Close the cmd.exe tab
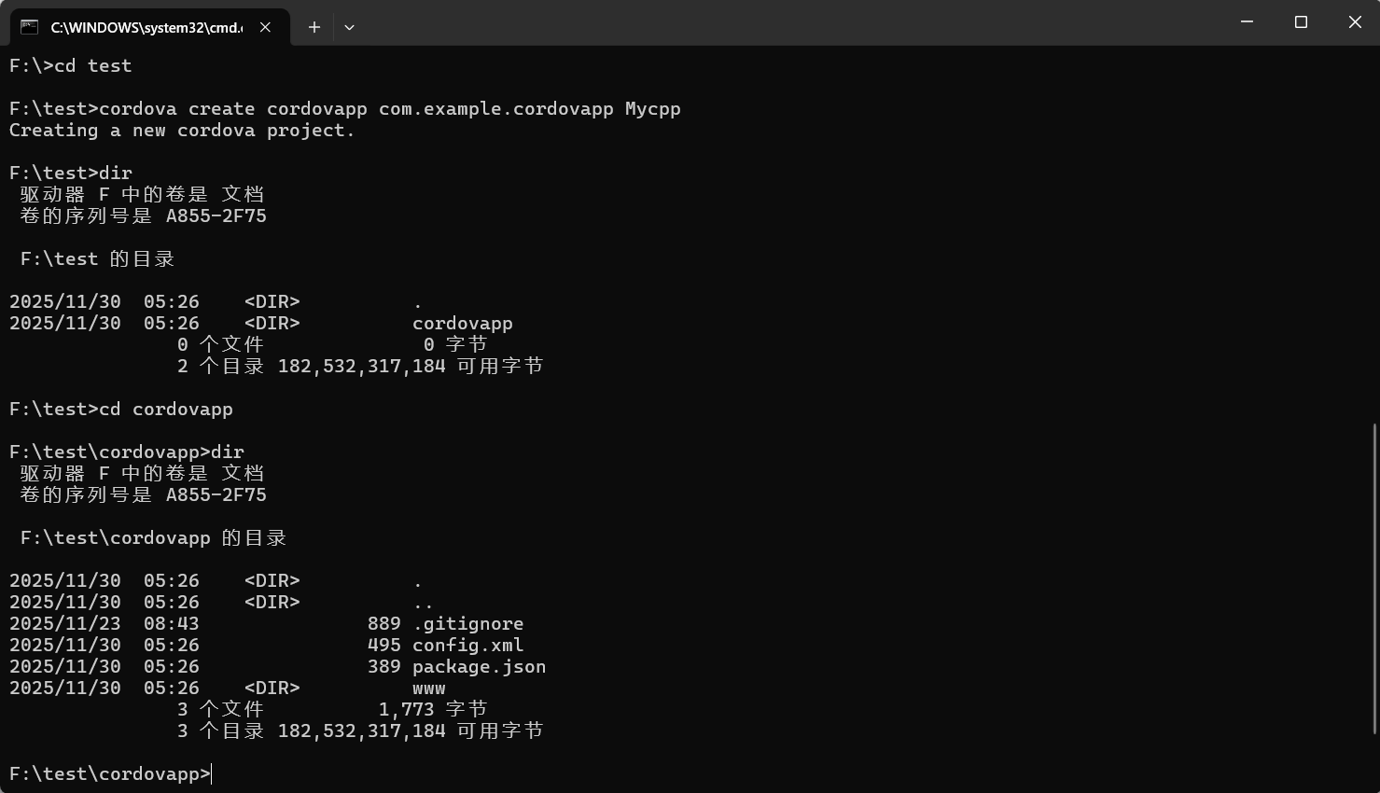The image size is (1380, 793). click(265, 27)
